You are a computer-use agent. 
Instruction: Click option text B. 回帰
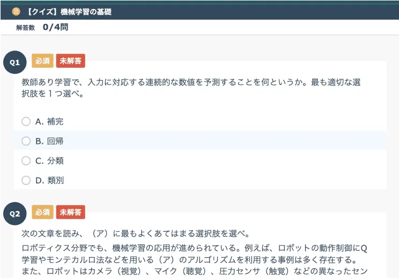49,141
